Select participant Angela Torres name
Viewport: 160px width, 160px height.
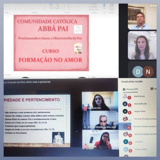click(140, 111)
